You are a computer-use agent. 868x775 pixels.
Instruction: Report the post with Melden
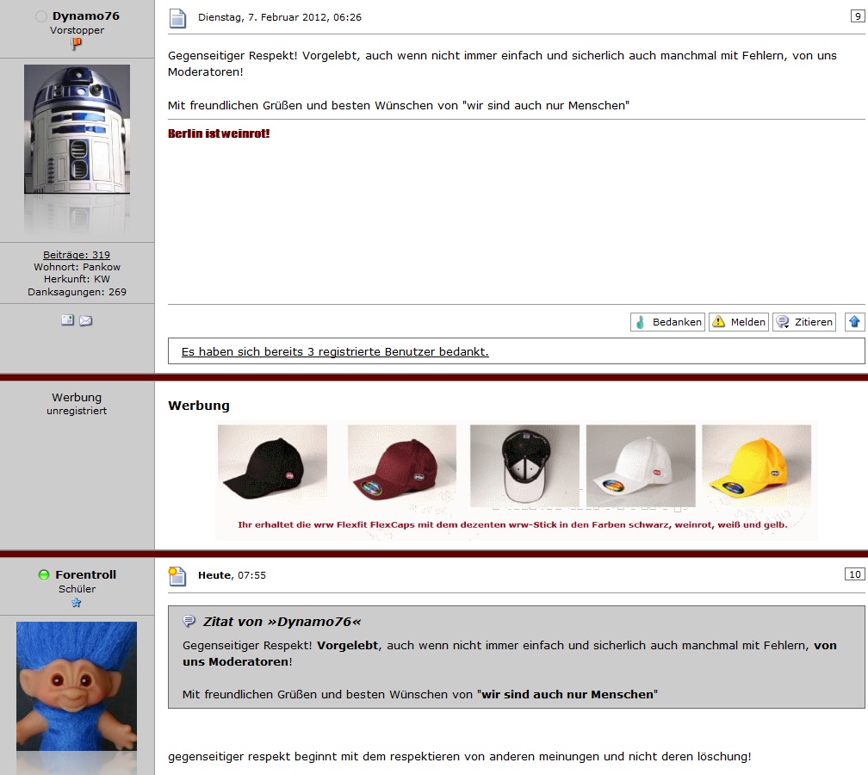[x=739, y=322]
